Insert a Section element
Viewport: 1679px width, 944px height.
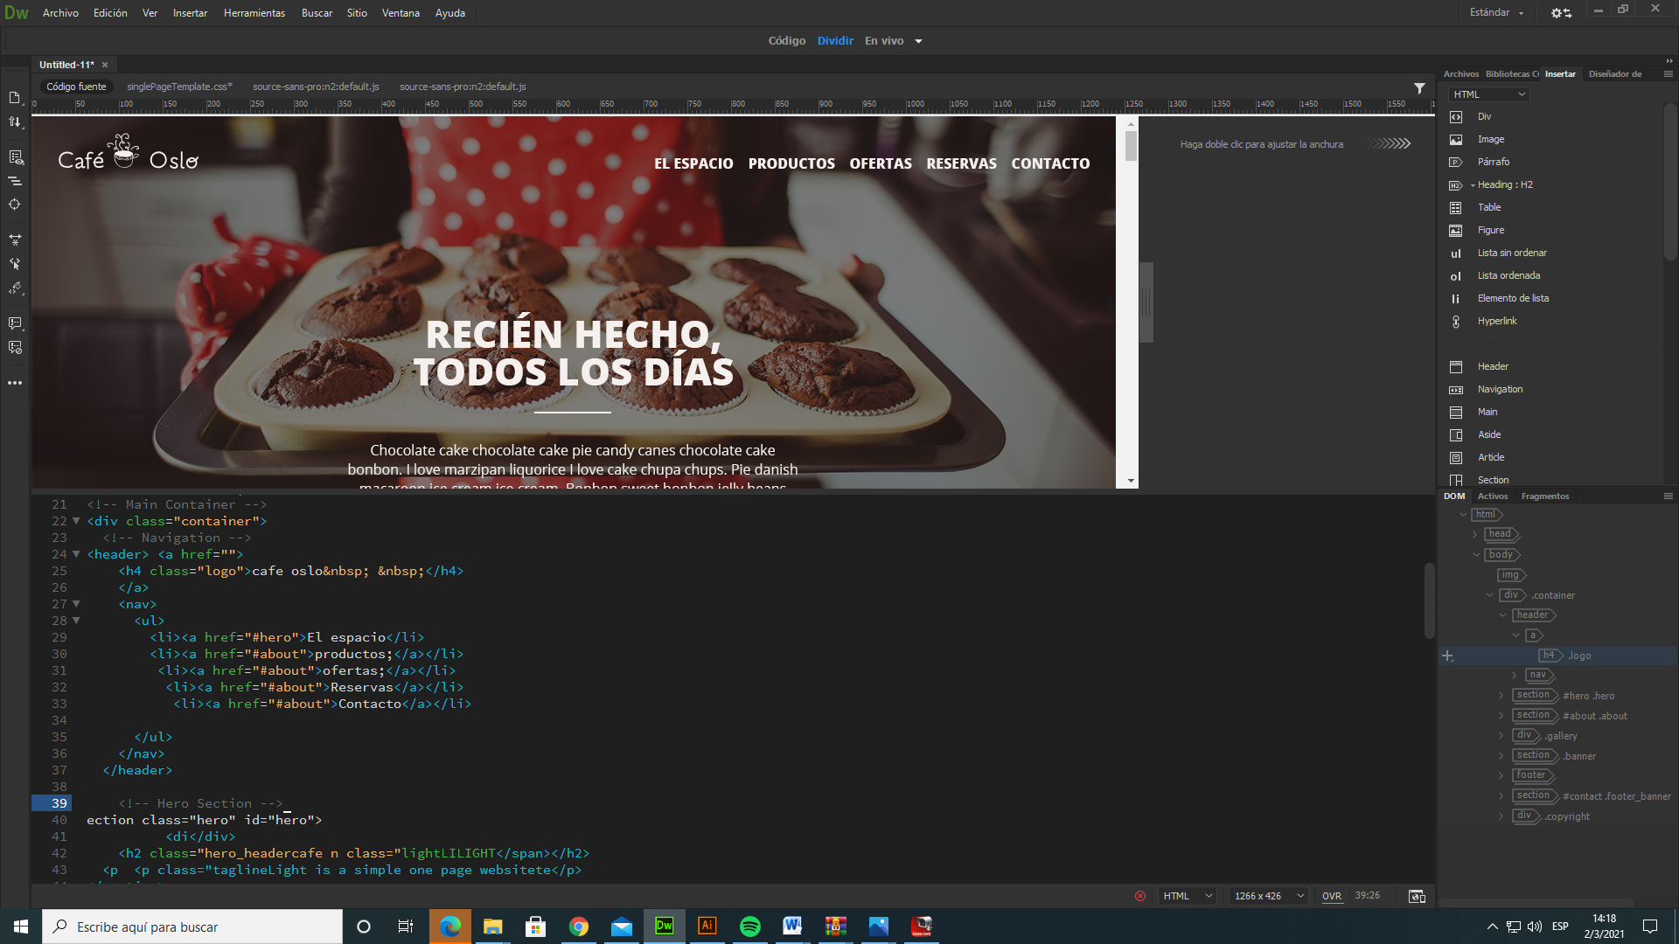(x=1492, y=481)
